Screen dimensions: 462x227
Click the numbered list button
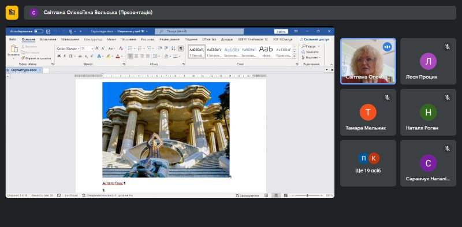pyautogui.click(x=140, y=49)
